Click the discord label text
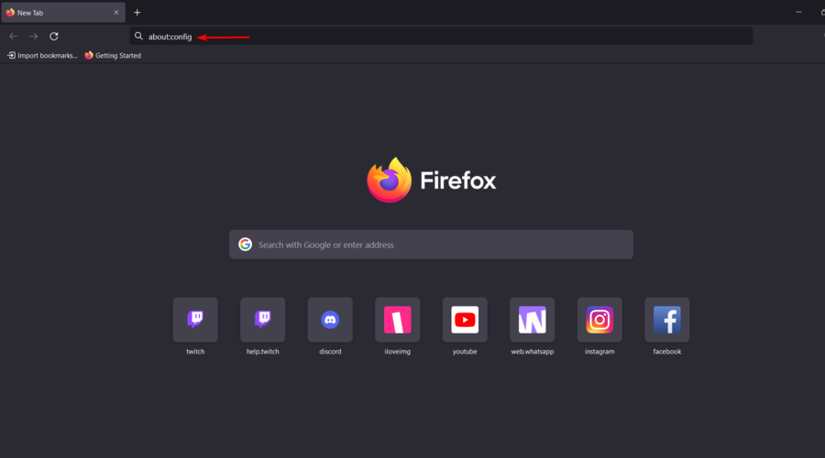This screenshot has width=825, height=458. click(x=330, y=351)
